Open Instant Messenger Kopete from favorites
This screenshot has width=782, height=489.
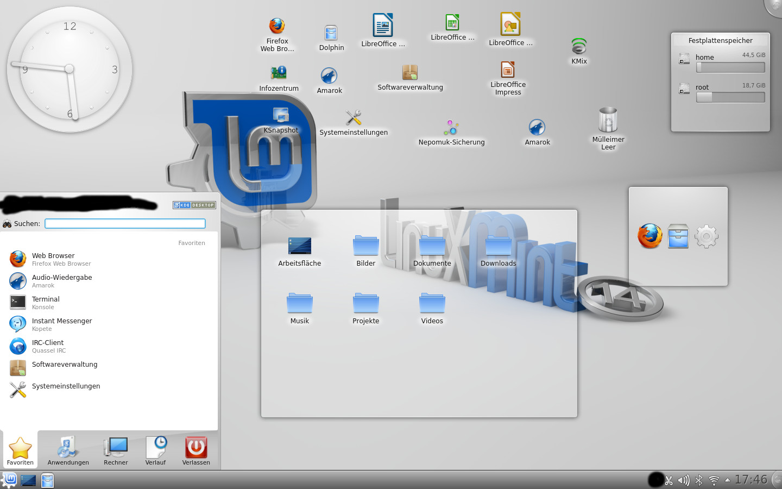pyautogui.click(x=109, y=324)
